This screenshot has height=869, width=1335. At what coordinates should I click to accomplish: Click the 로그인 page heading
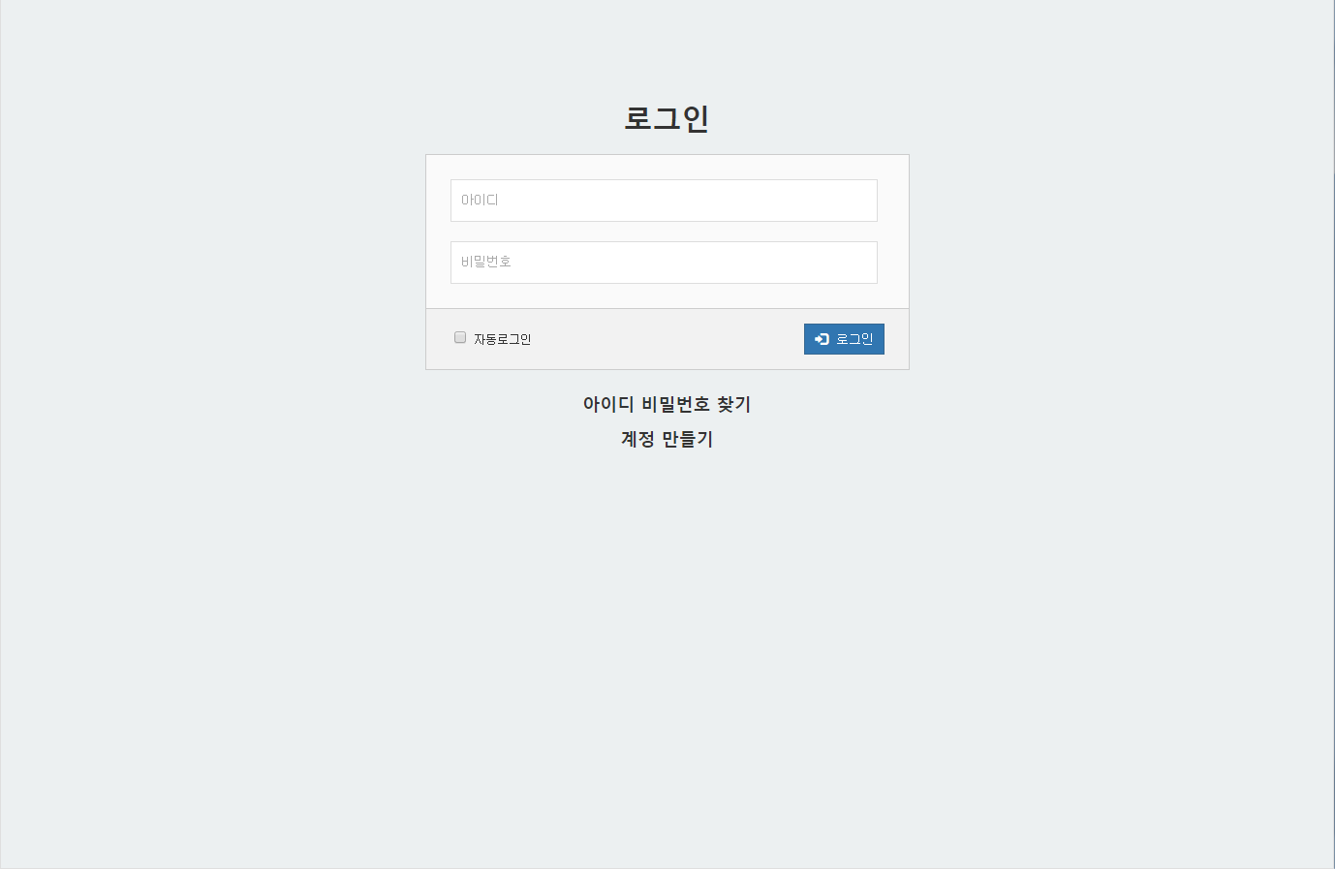pos(667,118)
